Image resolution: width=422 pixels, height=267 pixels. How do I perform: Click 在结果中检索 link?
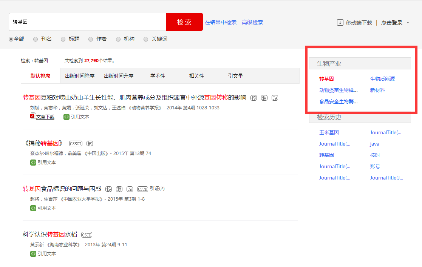point(221,22)
